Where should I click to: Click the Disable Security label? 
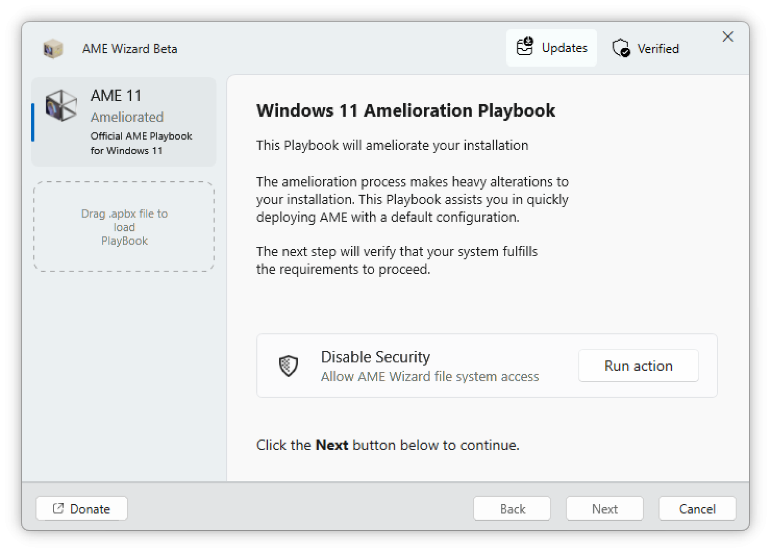pos(375,357)
